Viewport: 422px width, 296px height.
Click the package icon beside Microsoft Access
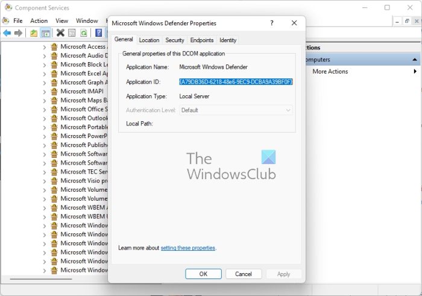point(54,47)
